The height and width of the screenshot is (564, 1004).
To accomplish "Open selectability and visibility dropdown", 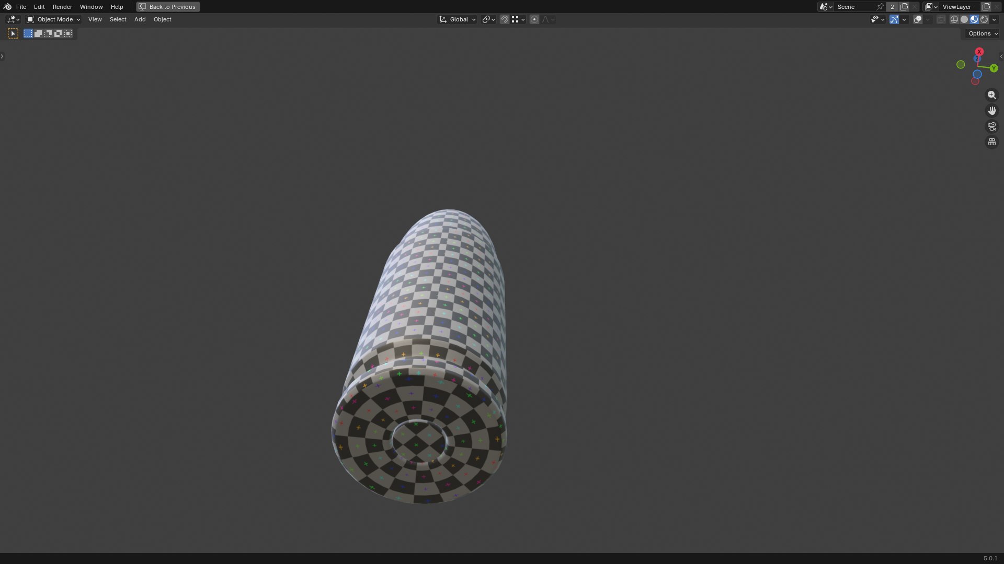I will click(877, 19).
